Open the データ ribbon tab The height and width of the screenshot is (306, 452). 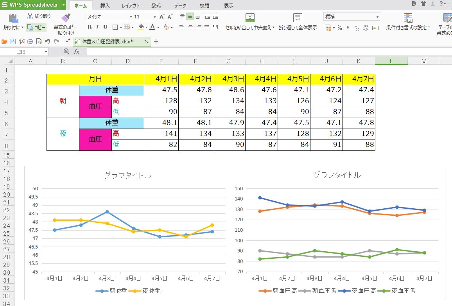click(x=180, y=5)
